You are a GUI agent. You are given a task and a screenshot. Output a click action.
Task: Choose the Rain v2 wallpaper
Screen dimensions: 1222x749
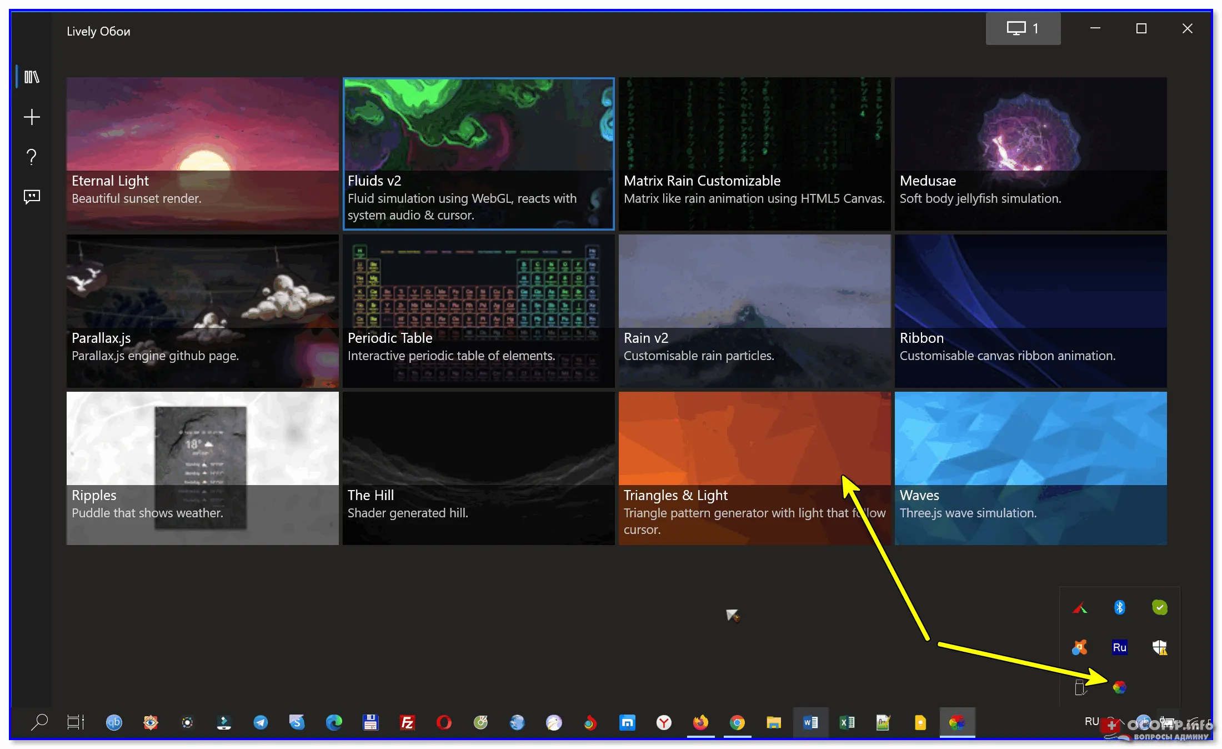[754, 311]
